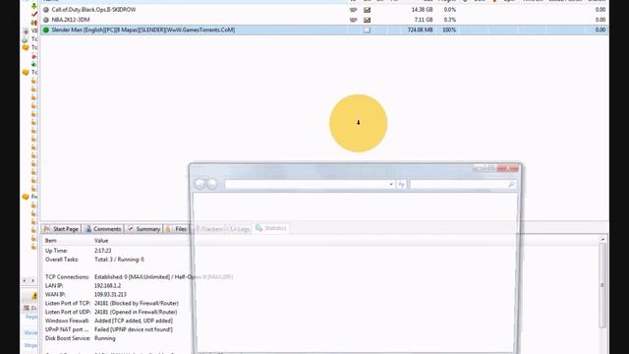Viewport: 629px width, 354px height.
Task: Select the NBA.2K12-3DM torrent
Action: (71, 20)
